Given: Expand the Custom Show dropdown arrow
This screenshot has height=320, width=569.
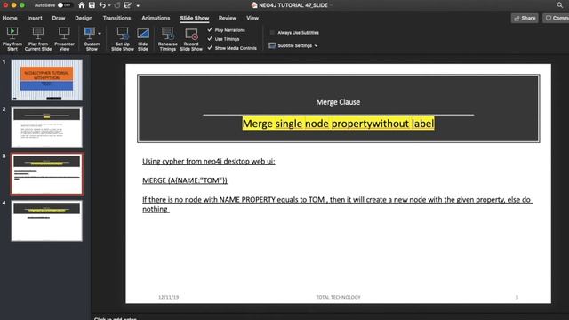Looking at the screenshot, I should coord(100,34).
